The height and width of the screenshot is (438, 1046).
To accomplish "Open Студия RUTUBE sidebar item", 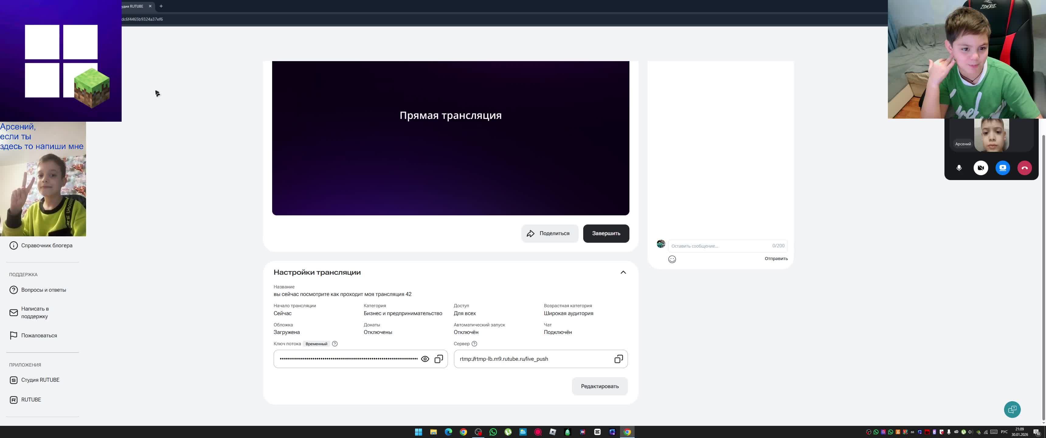I will coord(40,380).
